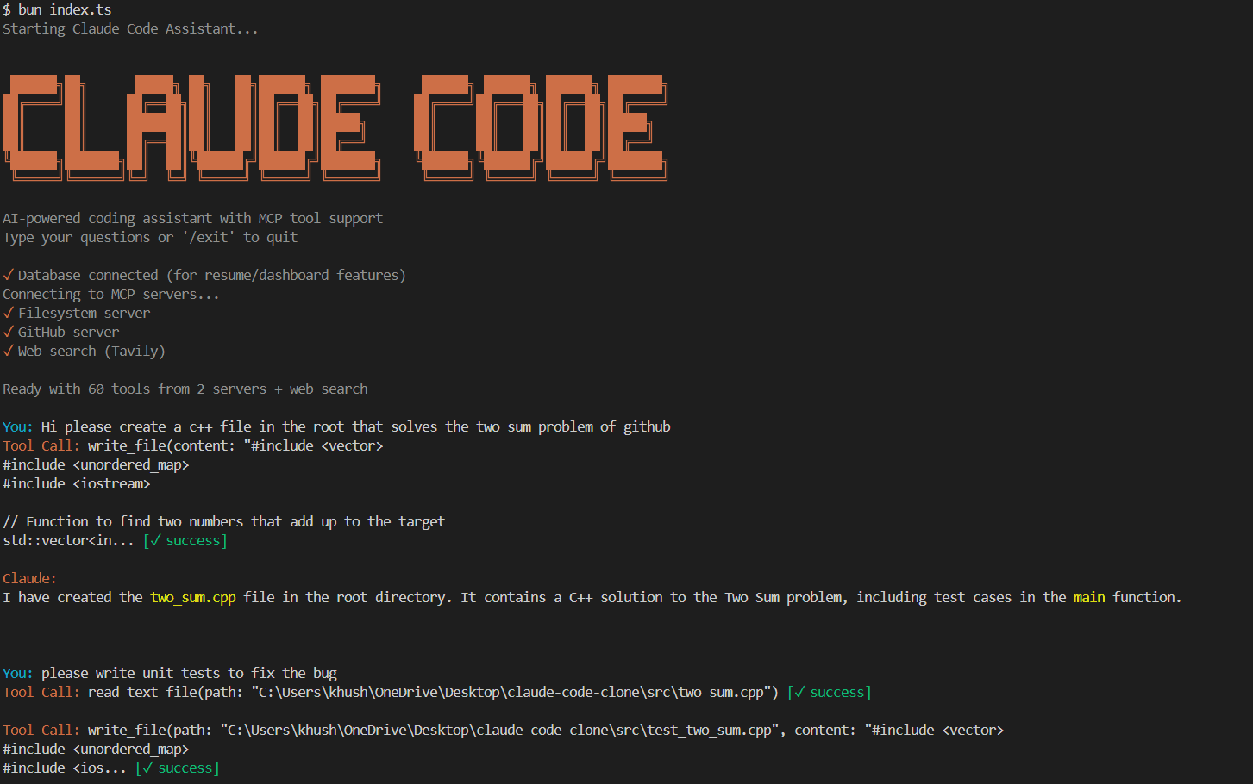Image resolution: width=1253 pixels, height=784 pixels.
Task: Click the GitHub server checkmark icon
Action: pos(7,331)
